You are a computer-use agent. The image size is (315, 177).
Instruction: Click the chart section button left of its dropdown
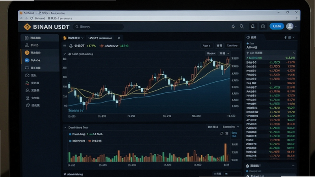[211, 53]
